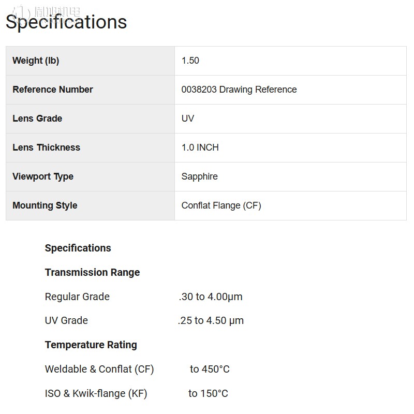The image size is (414, 414).
Task: Click the main Specifications page heading
Action: [x=66, y=22]
